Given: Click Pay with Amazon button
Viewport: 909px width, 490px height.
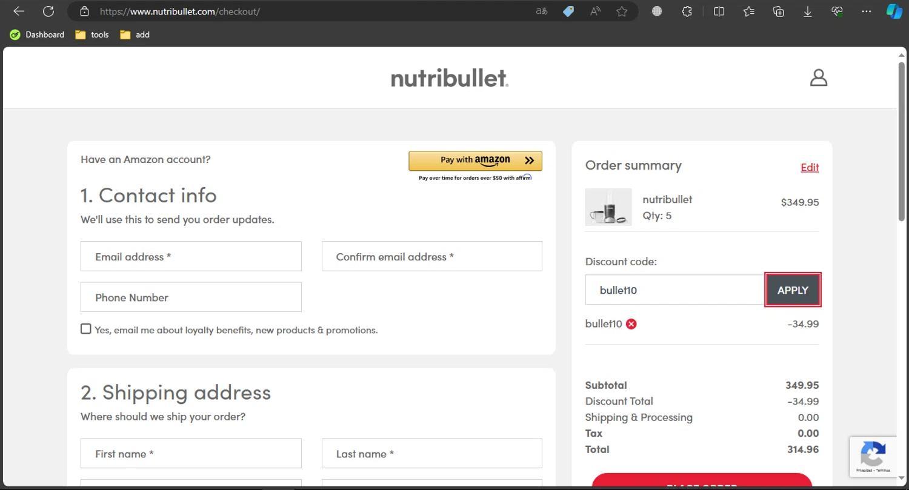Looking at the screenshot, I should click(x=475, y=161).
